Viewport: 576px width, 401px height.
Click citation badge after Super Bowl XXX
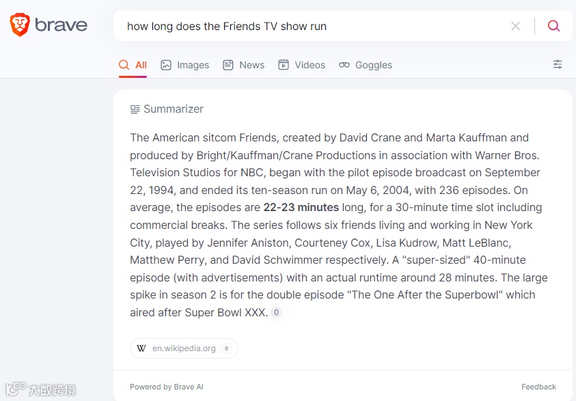[276, 313]
